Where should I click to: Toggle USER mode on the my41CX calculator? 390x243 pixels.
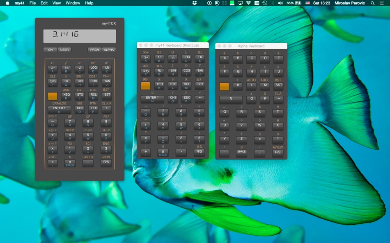[x=64, y=49]
